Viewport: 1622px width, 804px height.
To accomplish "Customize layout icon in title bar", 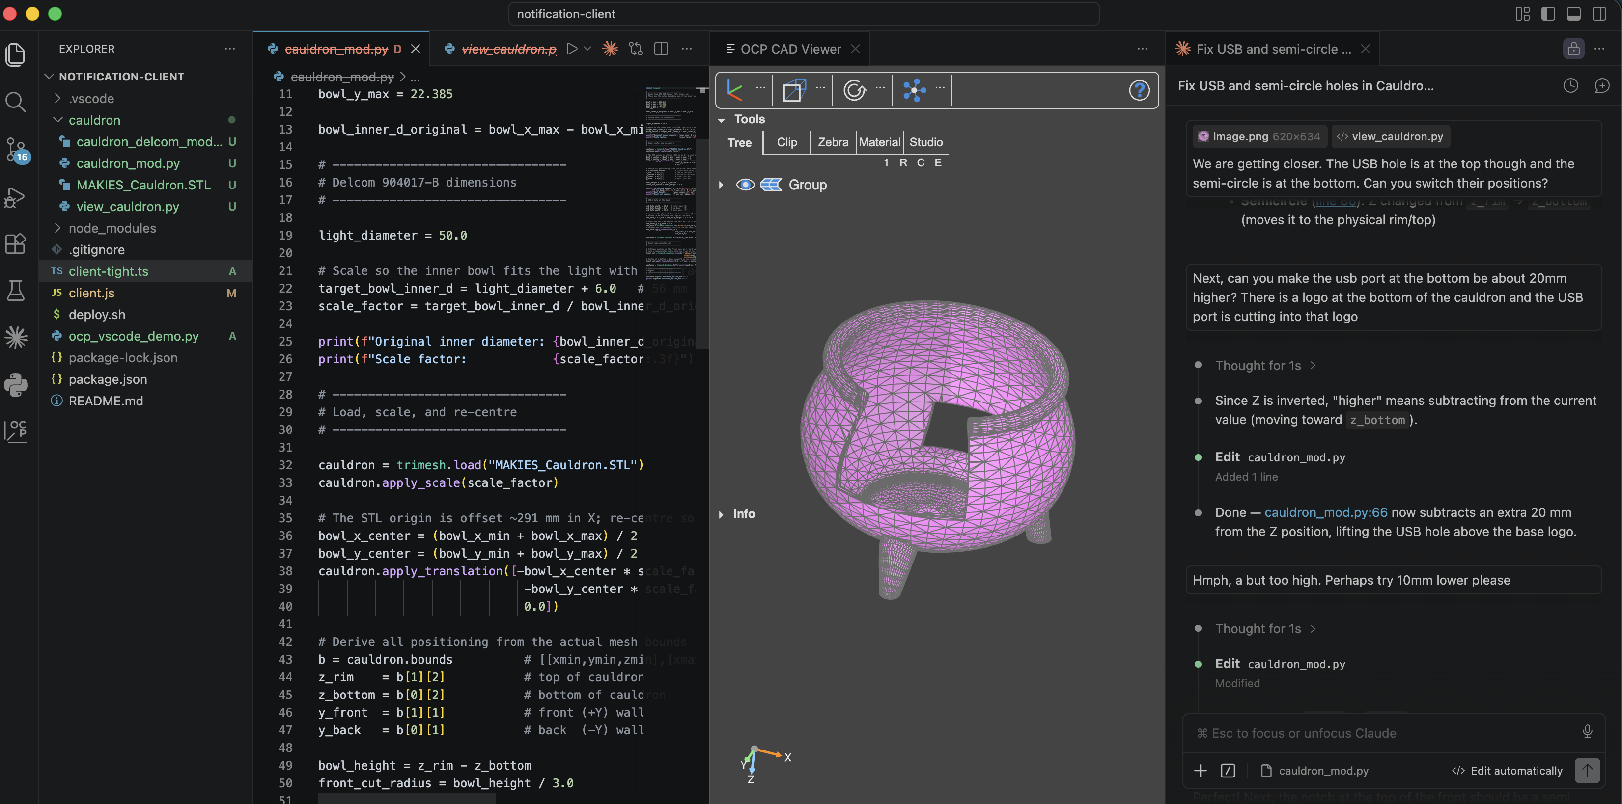I will coord(1522,14).
